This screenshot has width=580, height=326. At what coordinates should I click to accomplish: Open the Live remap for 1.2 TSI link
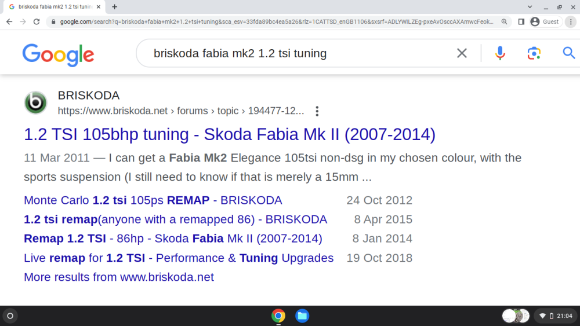pyautogui.click(x=179, y=258)
